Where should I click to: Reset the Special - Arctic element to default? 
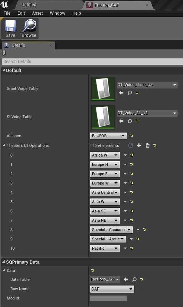tap(138, 239)
